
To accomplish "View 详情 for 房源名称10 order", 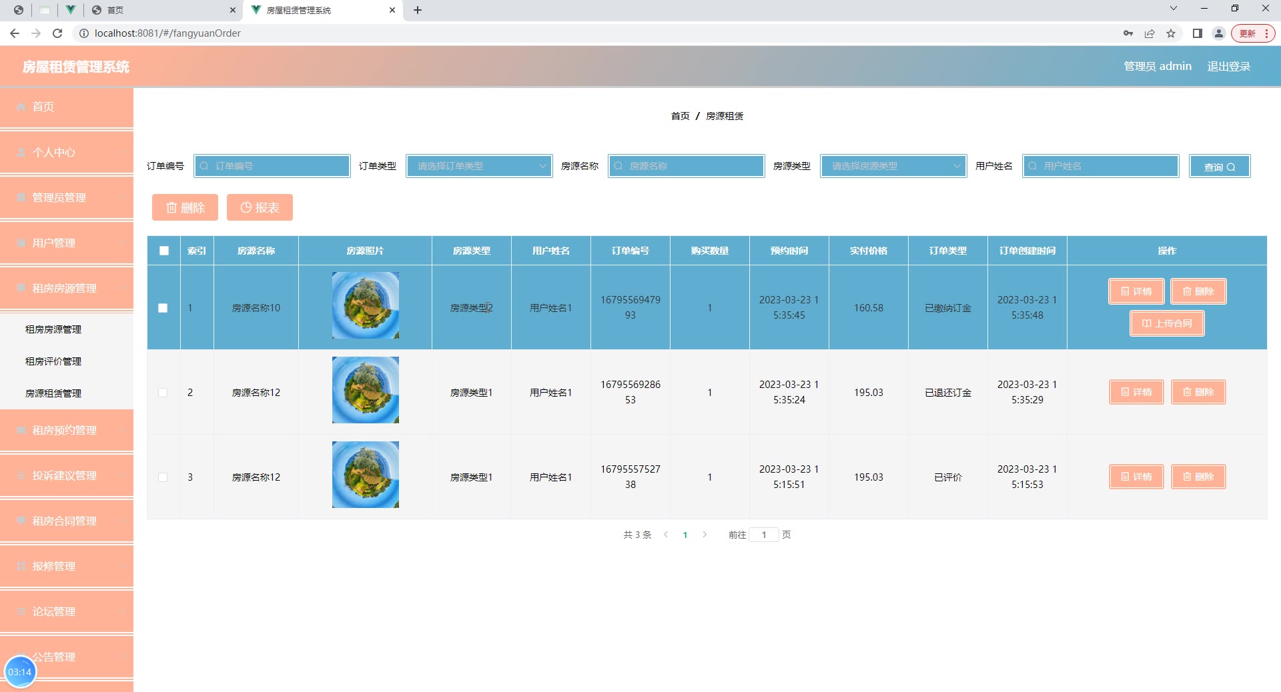I will [1136, 291].
